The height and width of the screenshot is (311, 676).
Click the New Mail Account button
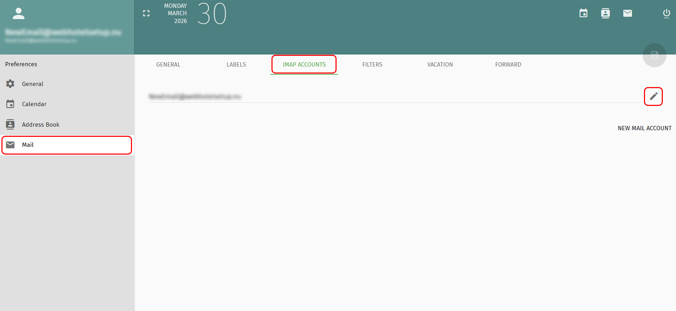tap(644, 128)
